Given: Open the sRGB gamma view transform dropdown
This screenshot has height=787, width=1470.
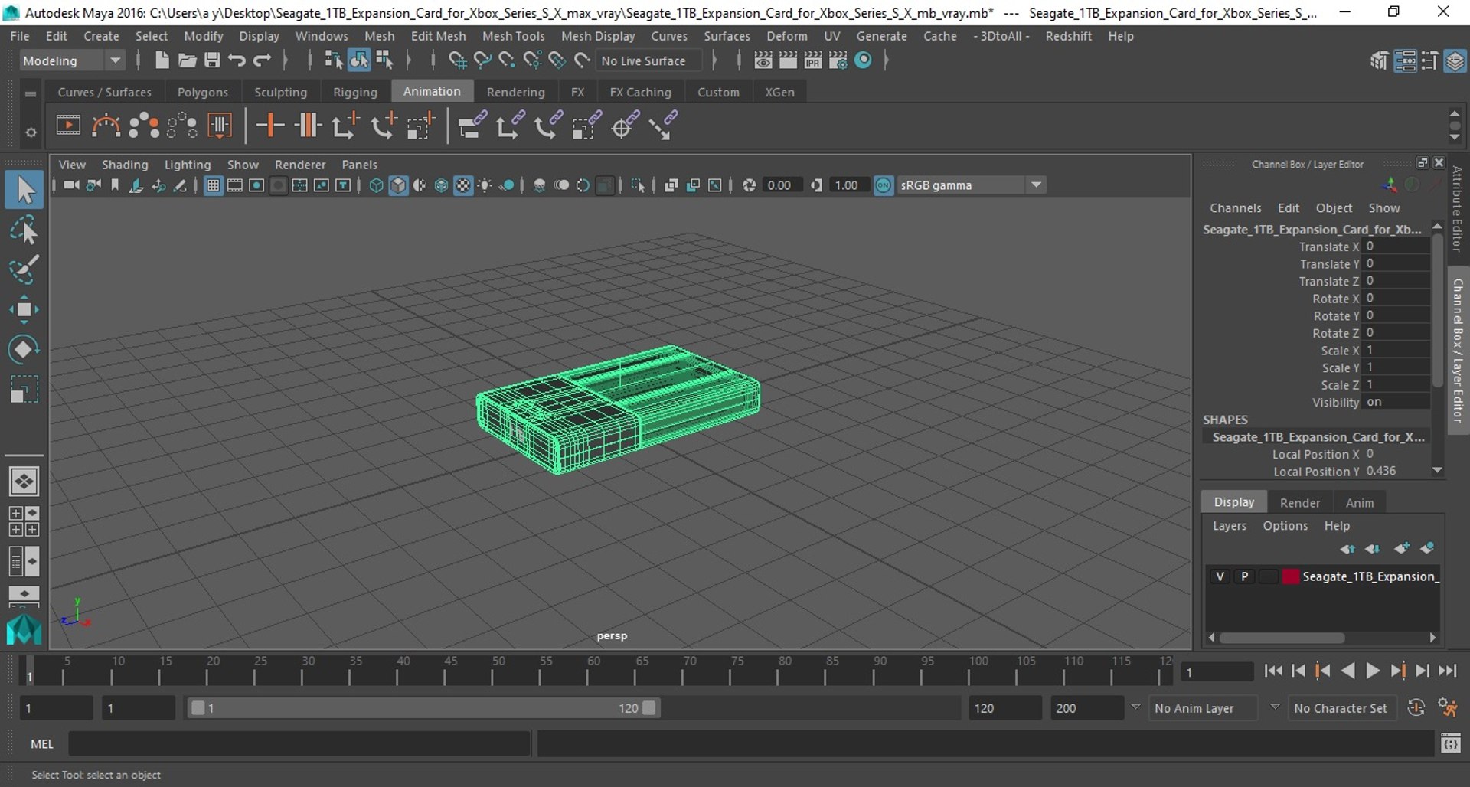Looking at the screenshot, I should click(971, 185).
